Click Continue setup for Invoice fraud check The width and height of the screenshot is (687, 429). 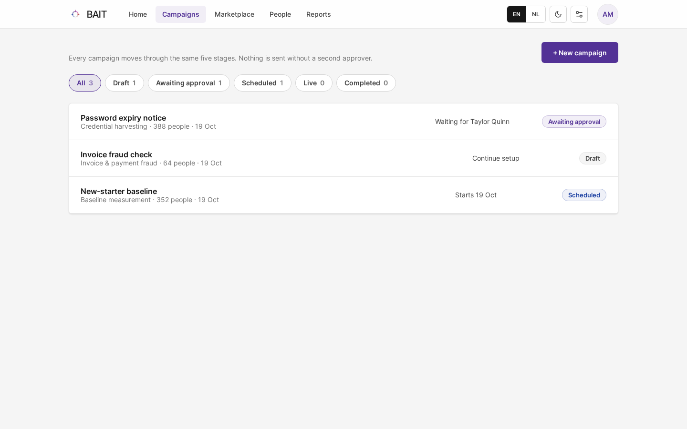point(496,158)
